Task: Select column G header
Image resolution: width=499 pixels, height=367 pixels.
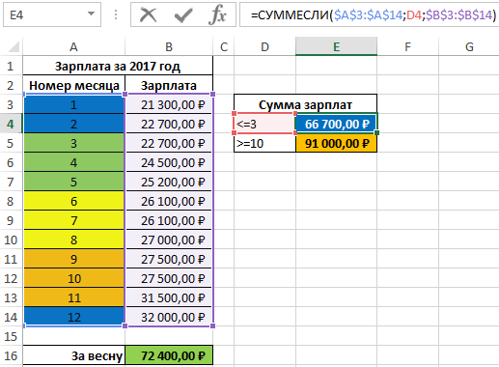Action: click(469, 47)
